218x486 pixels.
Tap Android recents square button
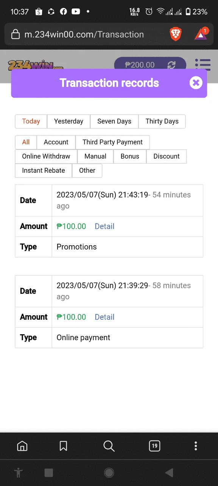(49, 472)
